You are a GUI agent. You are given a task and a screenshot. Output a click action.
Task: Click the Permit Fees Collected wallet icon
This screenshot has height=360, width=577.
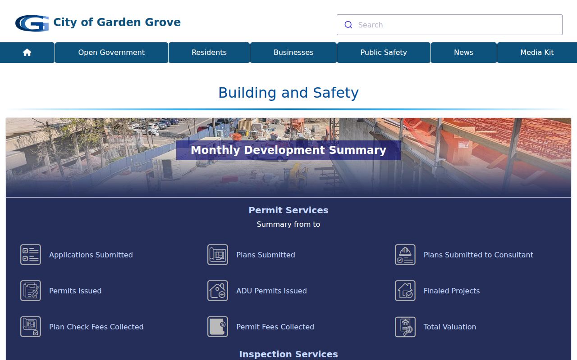(x=218, y=327)
